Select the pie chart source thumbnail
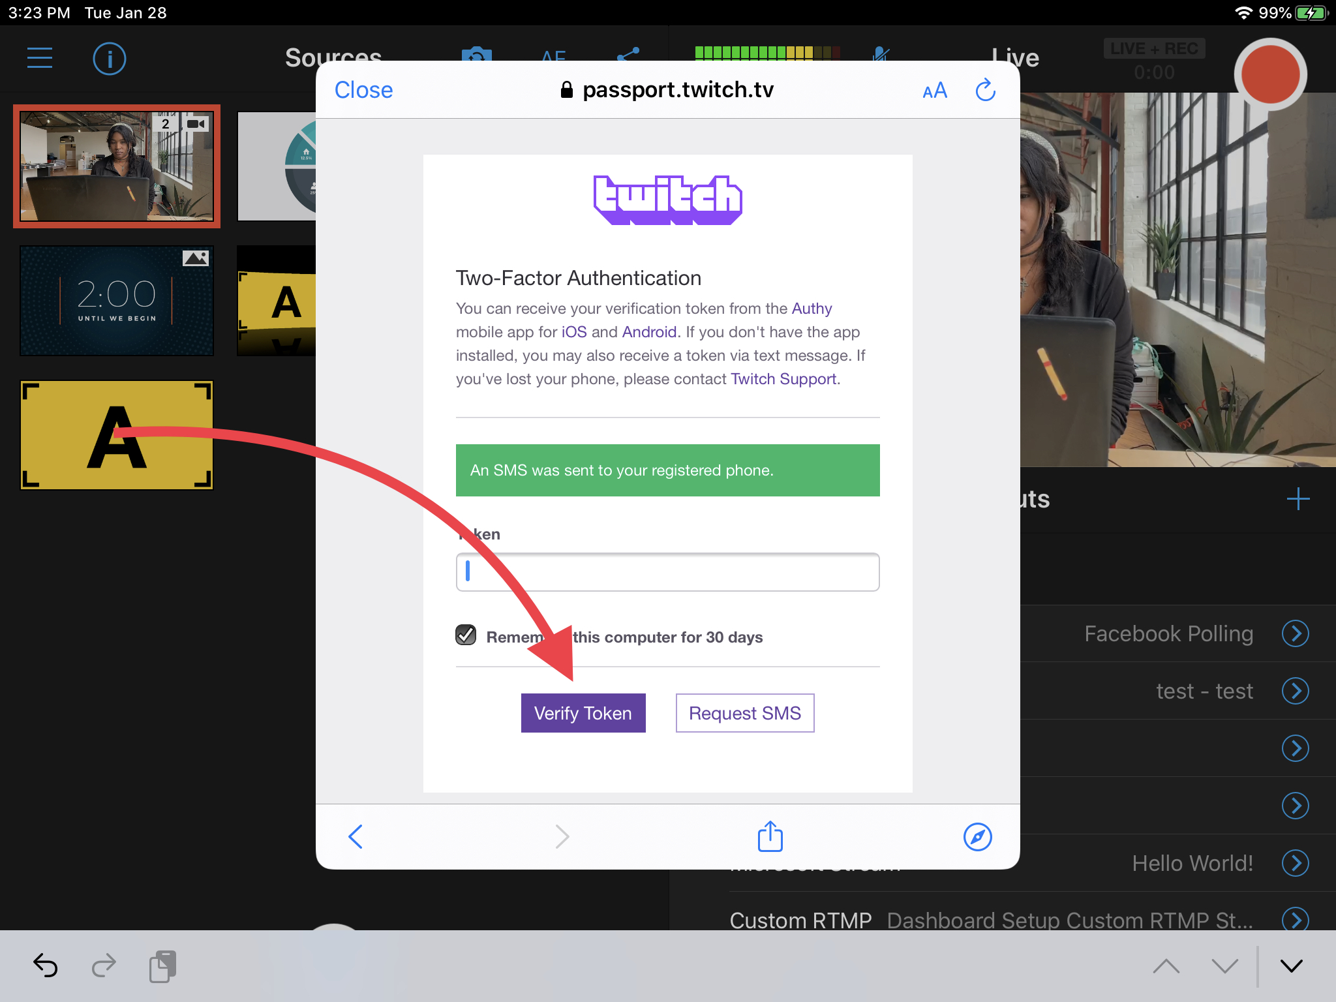 pyautogui.click(x=277, y=166)
